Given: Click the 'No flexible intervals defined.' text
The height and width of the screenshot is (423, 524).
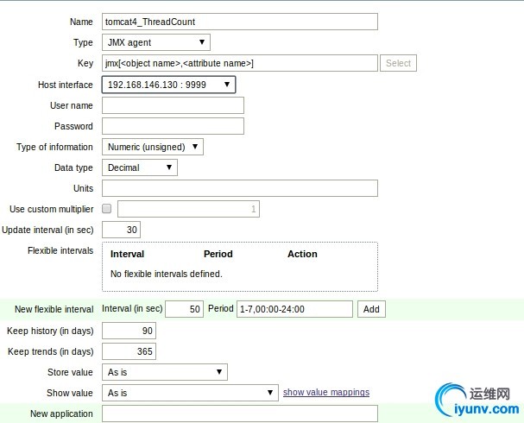Looking at the screenshot, I should (167, 274).
